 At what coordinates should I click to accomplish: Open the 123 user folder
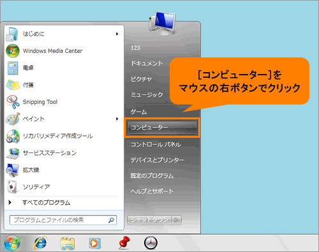point(135,48)
